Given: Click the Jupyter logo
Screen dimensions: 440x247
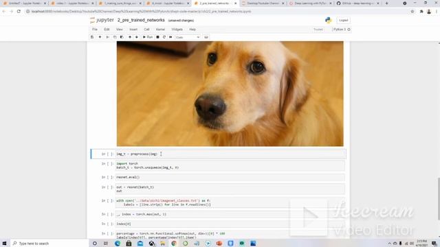Looking at the screenshot, I should click(x=102, y=20).
